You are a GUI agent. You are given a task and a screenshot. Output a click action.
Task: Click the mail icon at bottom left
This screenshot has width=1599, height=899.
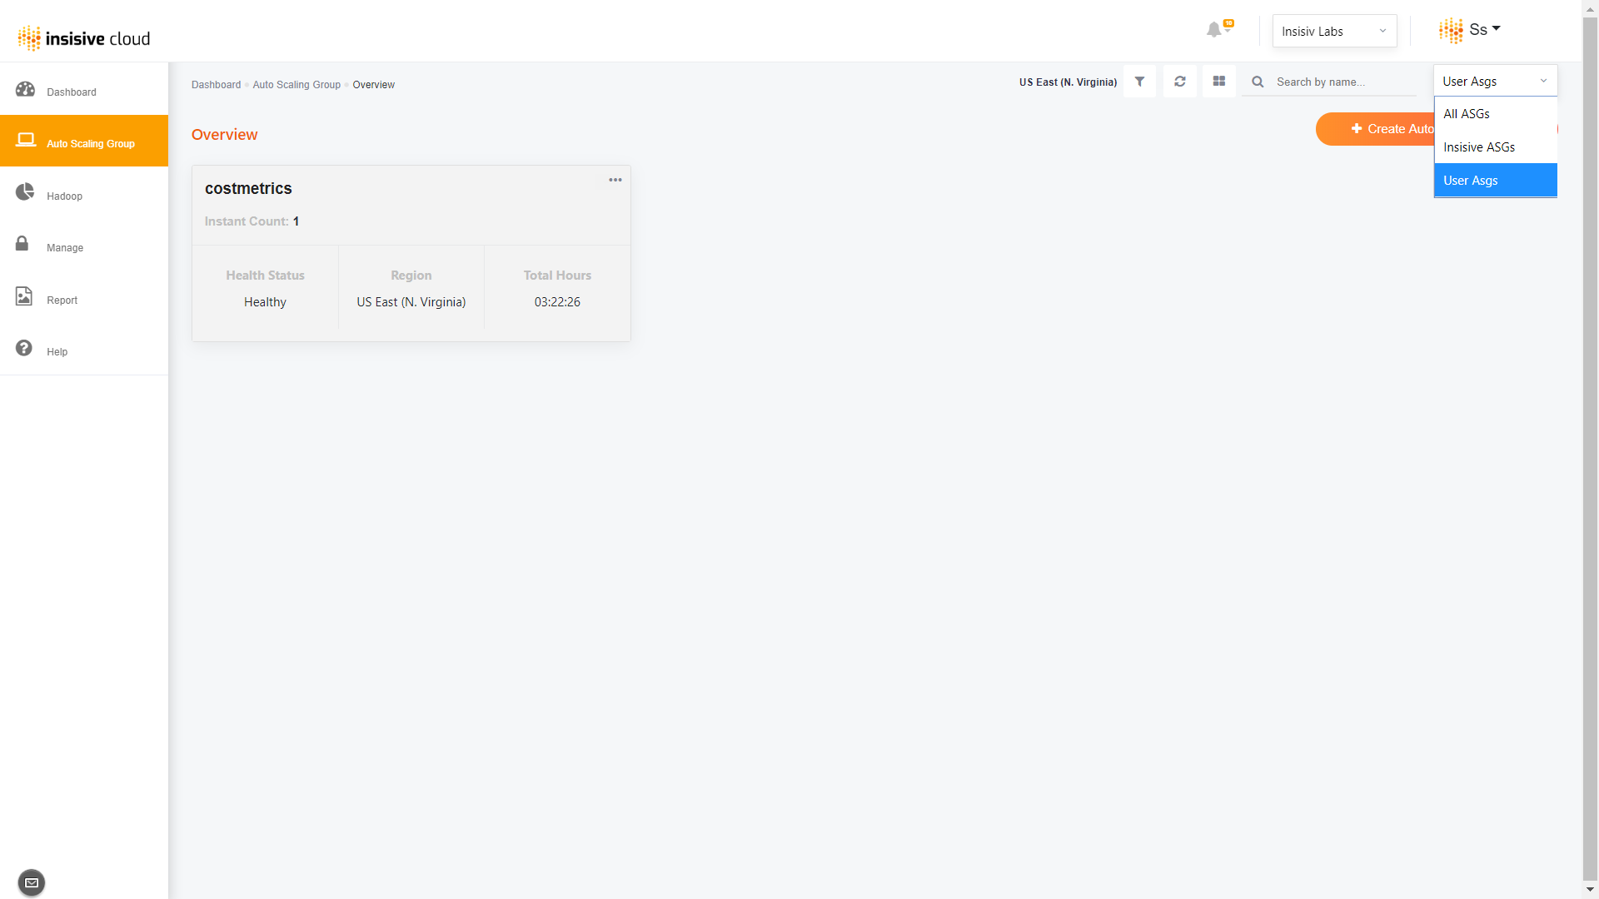(x=32, y=882)
